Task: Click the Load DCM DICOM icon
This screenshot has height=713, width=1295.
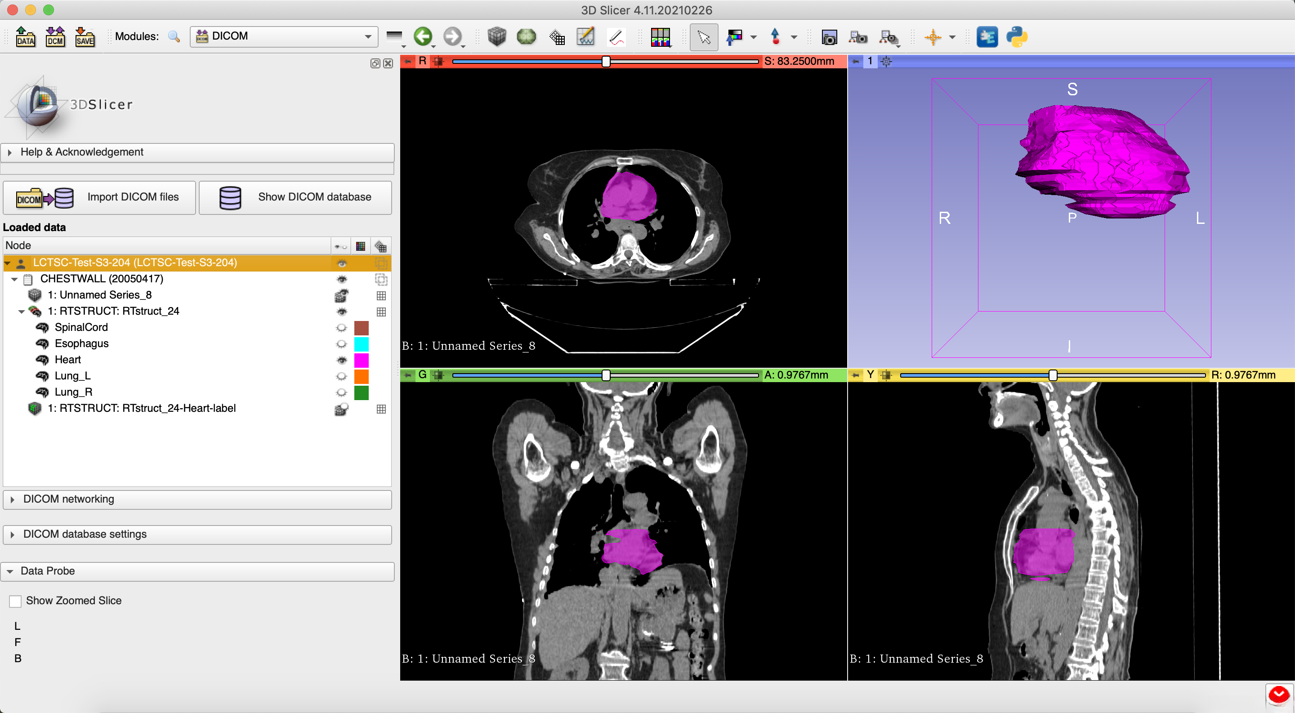Action: coord(55,37)
